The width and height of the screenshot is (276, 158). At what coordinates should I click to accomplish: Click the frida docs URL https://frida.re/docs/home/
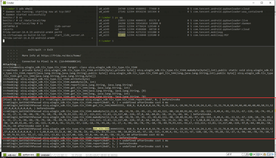[x=61, y=56]
